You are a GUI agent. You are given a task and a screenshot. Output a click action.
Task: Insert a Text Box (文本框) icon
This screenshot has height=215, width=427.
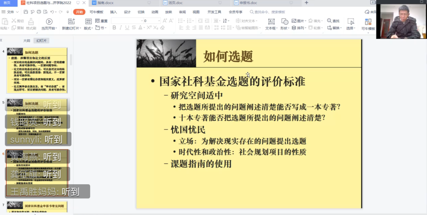click(271, 21)
